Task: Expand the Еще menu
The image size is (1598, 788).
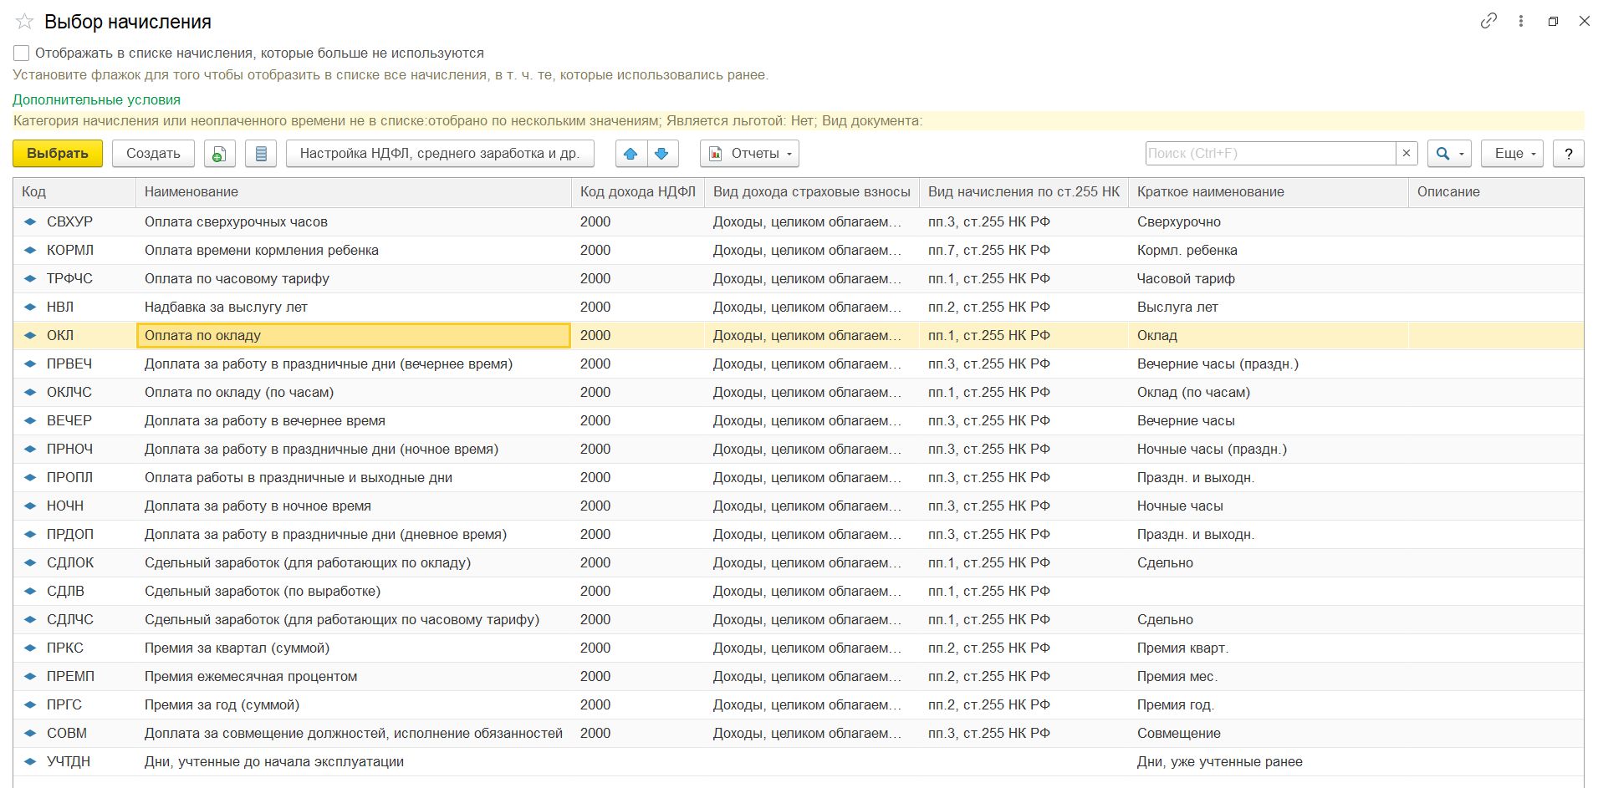Action: (1512, 154)
